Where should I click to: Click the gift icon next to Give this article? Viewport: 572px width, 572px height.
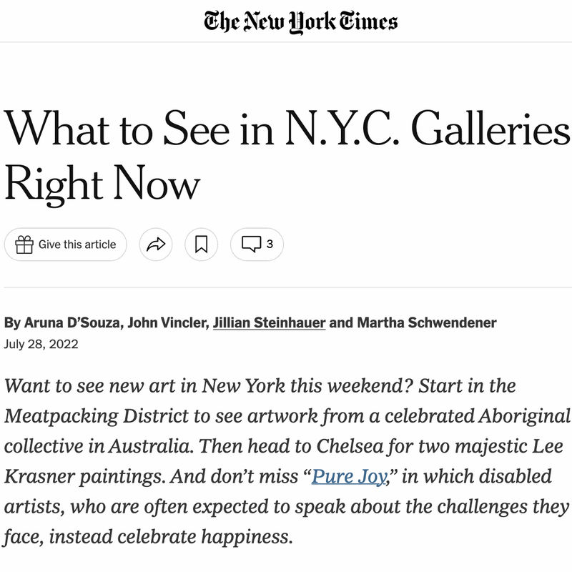(x=26, y=244)
